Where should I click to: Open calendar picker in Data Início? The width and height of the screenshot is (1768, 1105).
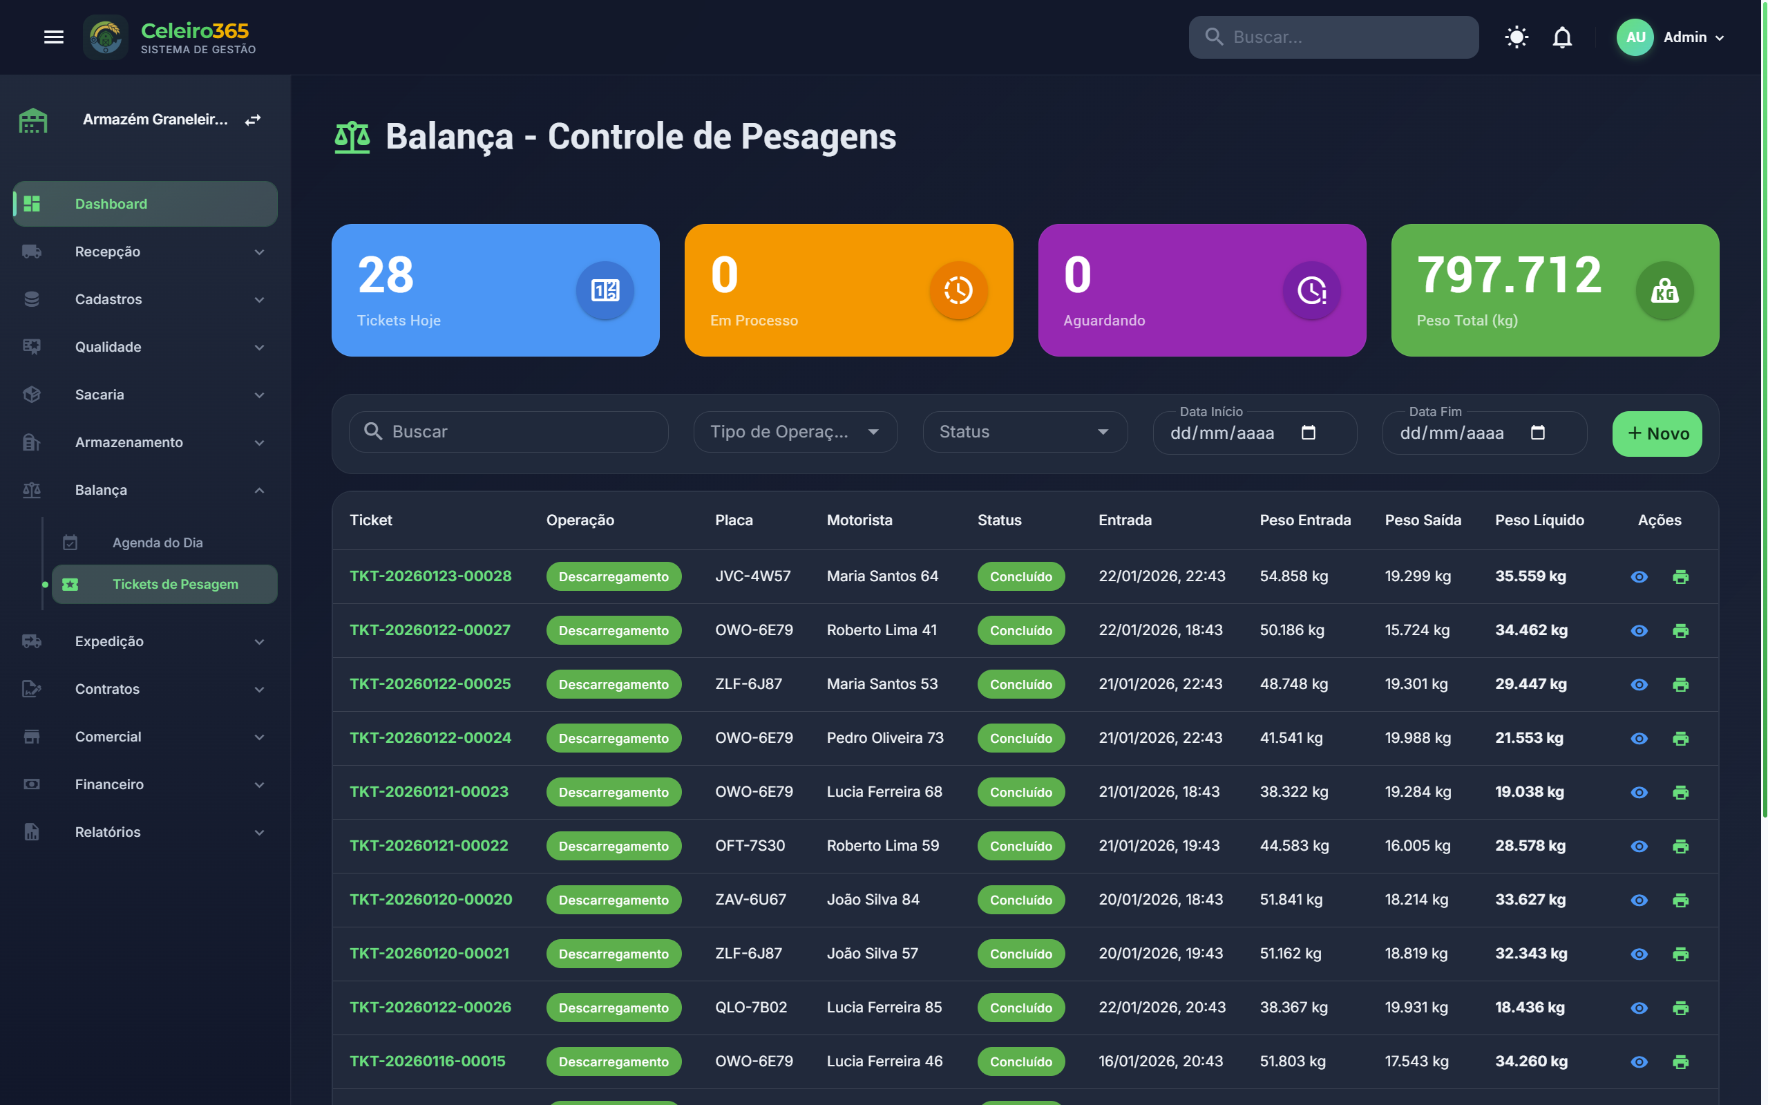click(1308, 433)
